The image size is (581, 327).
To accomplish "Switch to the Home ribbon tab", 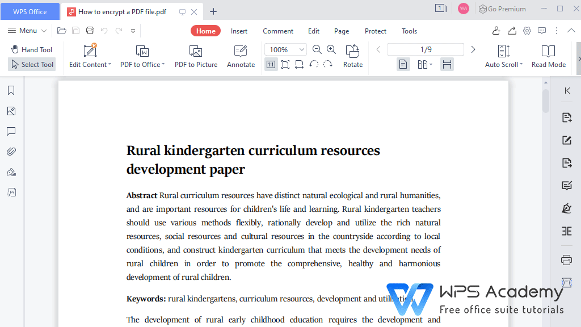I will (x=205, y=31).
